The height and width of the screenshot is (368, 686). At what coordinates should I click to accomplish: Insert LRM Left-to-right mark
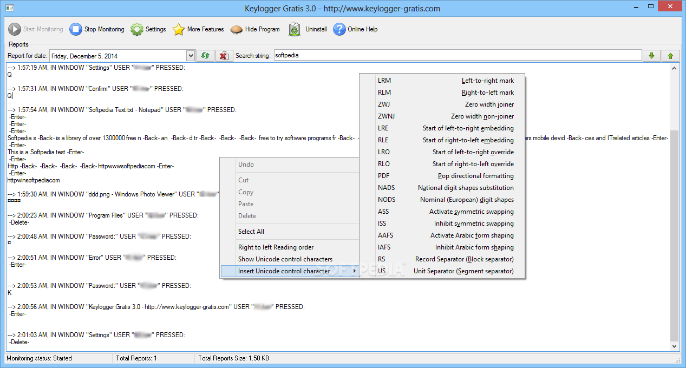pos(442,81)
